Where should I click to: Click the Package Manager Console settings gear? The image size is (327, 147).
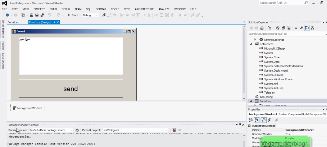[x=77, y=130]
